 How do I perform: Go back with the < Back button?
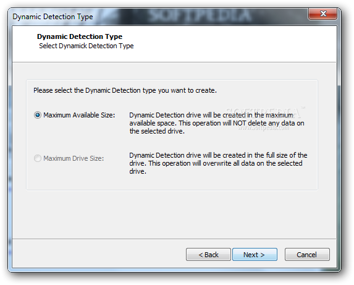pos(208,255)
